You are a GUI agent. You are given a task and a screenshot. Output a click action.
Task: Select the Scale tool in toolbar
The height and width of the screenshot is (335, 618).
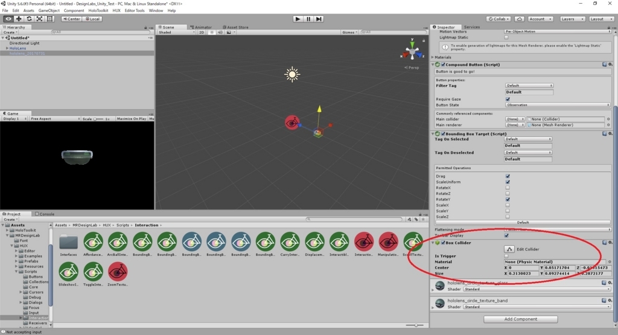coord(39,19)
